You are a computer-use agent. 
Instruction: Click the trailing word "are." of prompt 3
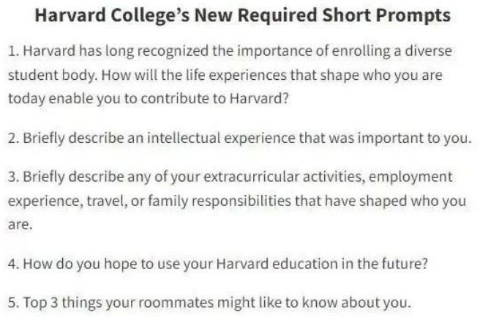(20, 224)
